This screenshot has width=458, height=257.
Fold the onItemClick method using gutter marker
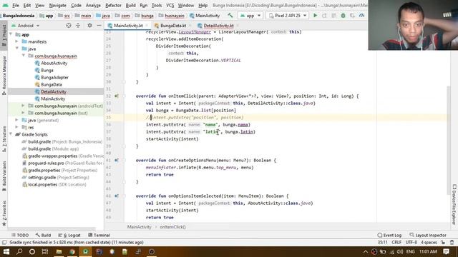[124, 96]
